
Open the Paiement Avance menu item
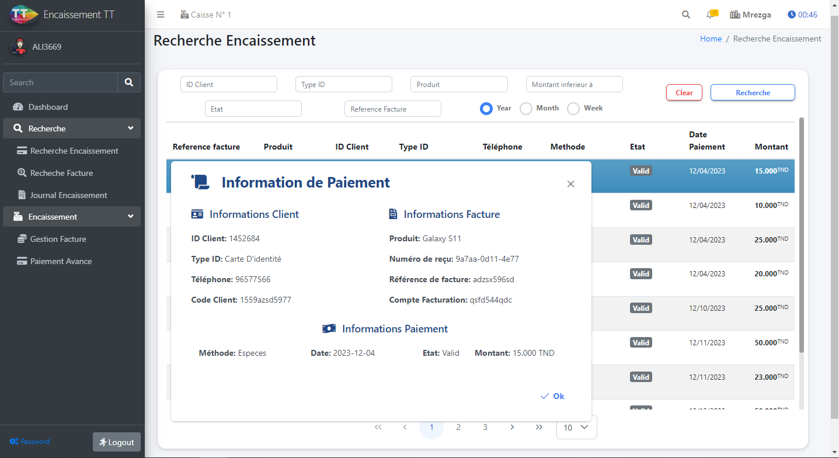[x=72, y=261]
